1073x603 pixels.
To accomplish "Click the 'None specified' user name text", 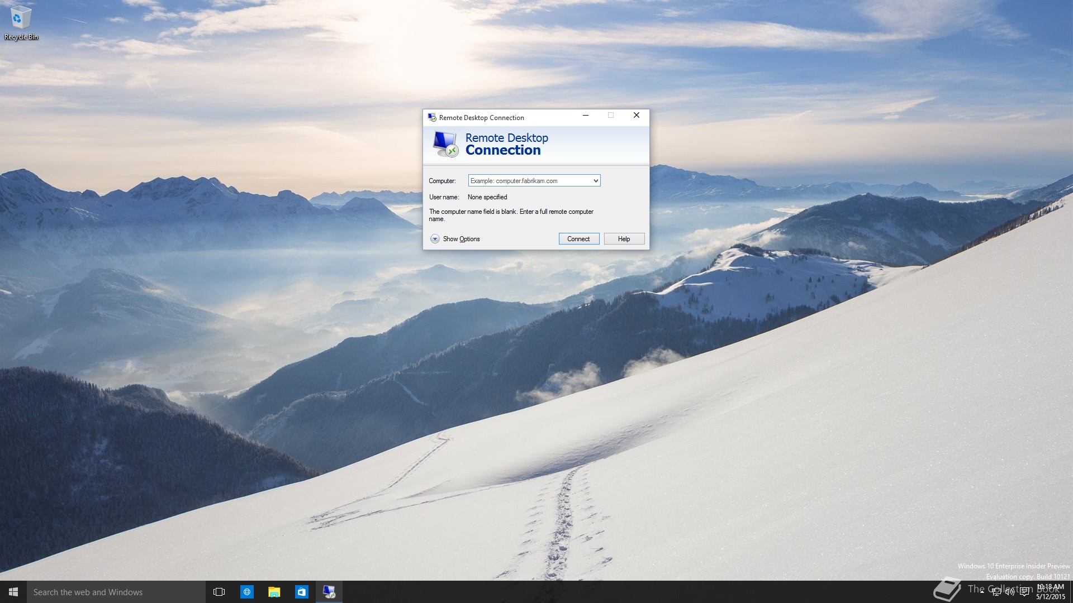I will [x=487, y=197].
